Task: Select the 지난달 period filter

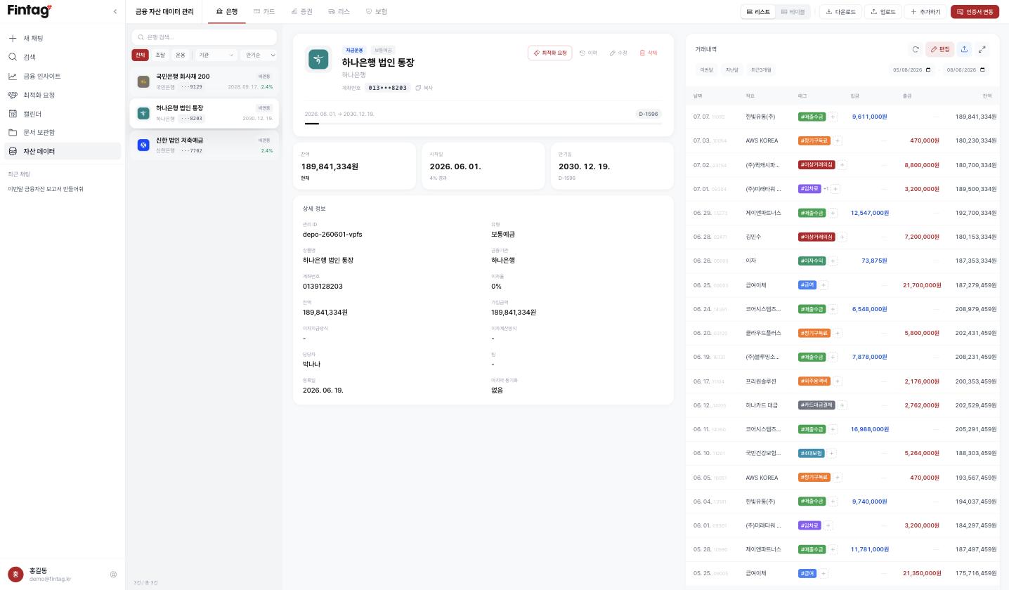Action: click(x=731, y=70)
